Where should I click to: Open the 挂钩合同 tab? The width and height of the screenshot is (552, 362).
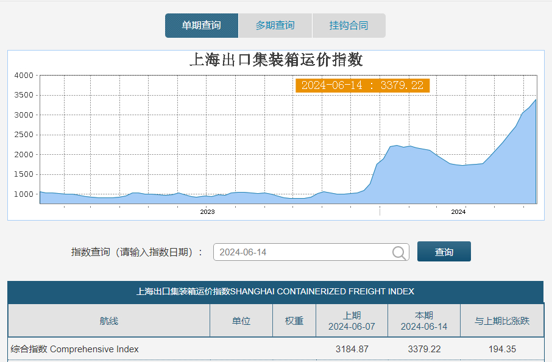(349, 26)
